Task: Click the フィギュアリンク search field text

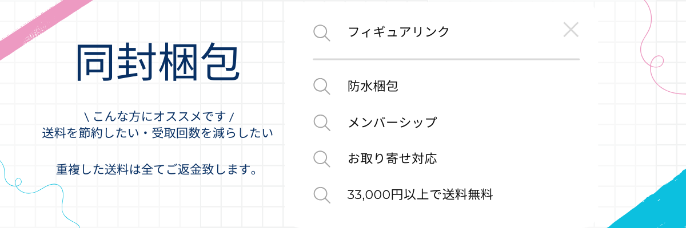Action: (398, 32)
